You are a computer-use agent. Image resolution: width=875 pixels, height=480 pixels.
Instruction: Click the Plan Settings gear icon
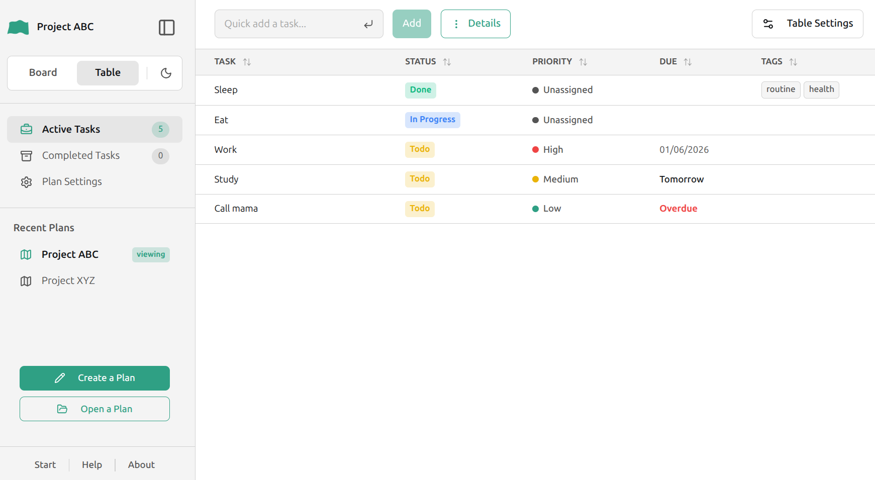[26, 182]
